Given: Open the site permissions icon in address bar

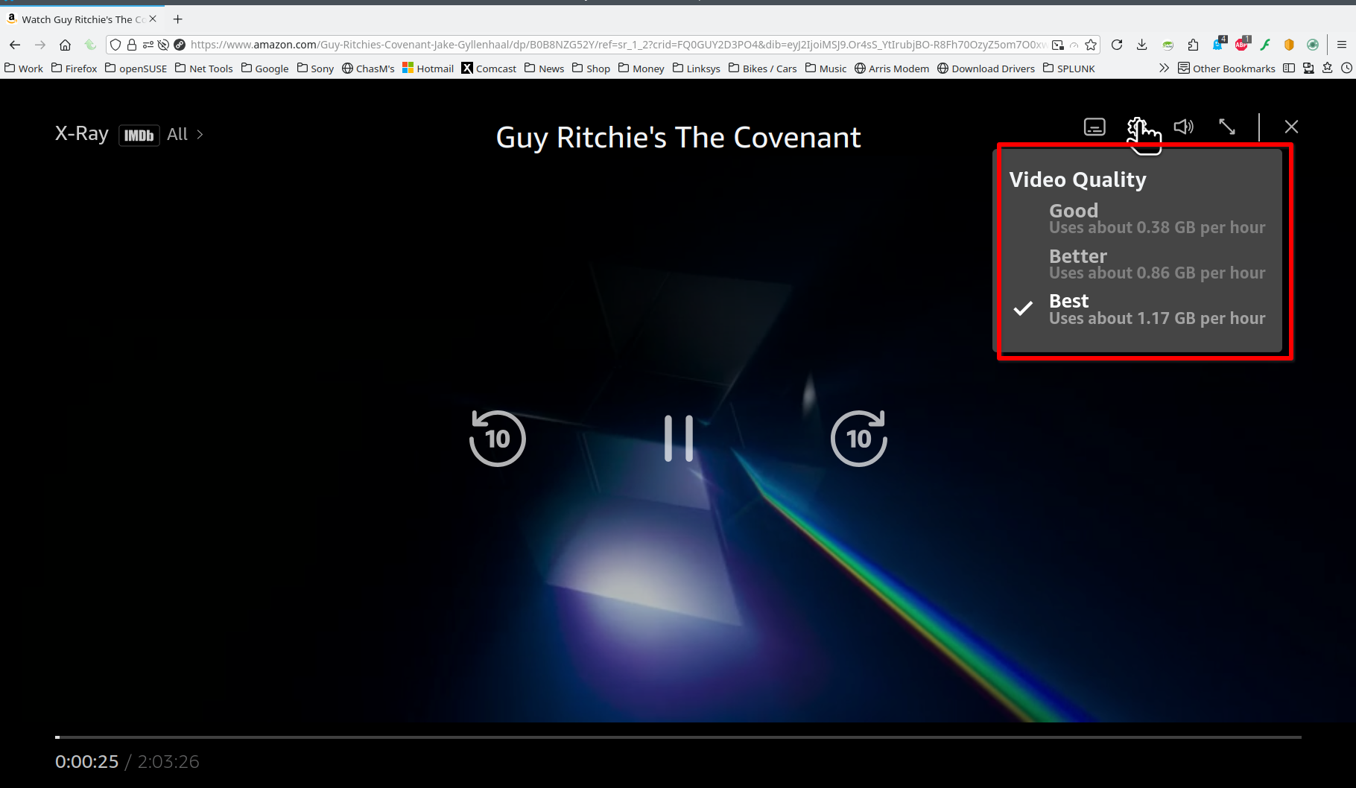Looking at the screenshot, I should tap(148, 45).
